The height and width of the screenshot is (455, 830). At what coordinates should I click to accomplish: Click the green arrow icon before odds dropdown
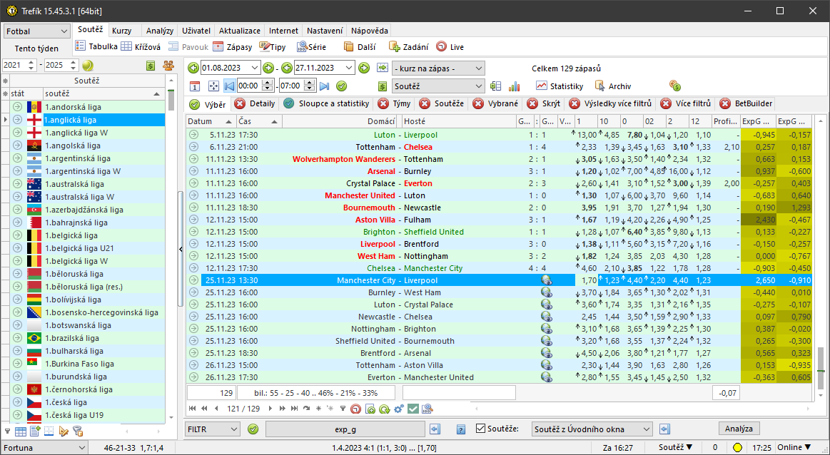(x=383, y=68)
